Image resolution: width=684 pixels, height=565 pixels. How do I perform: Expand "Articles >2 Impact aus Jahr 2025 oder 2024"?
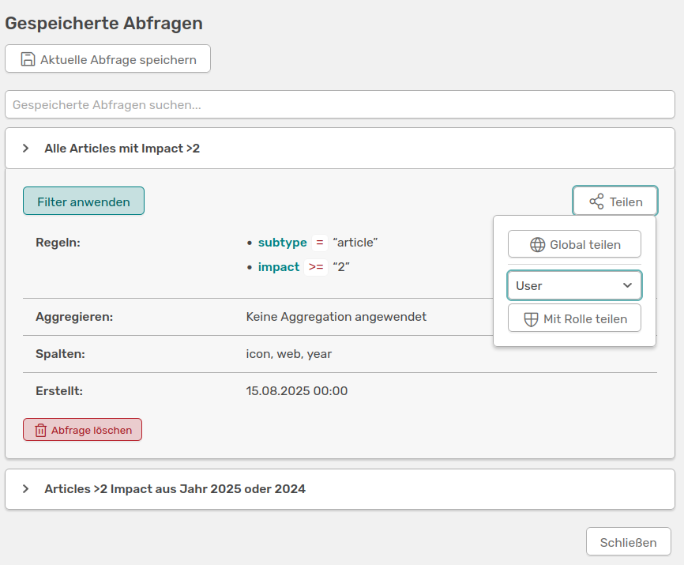coord(26,489)
